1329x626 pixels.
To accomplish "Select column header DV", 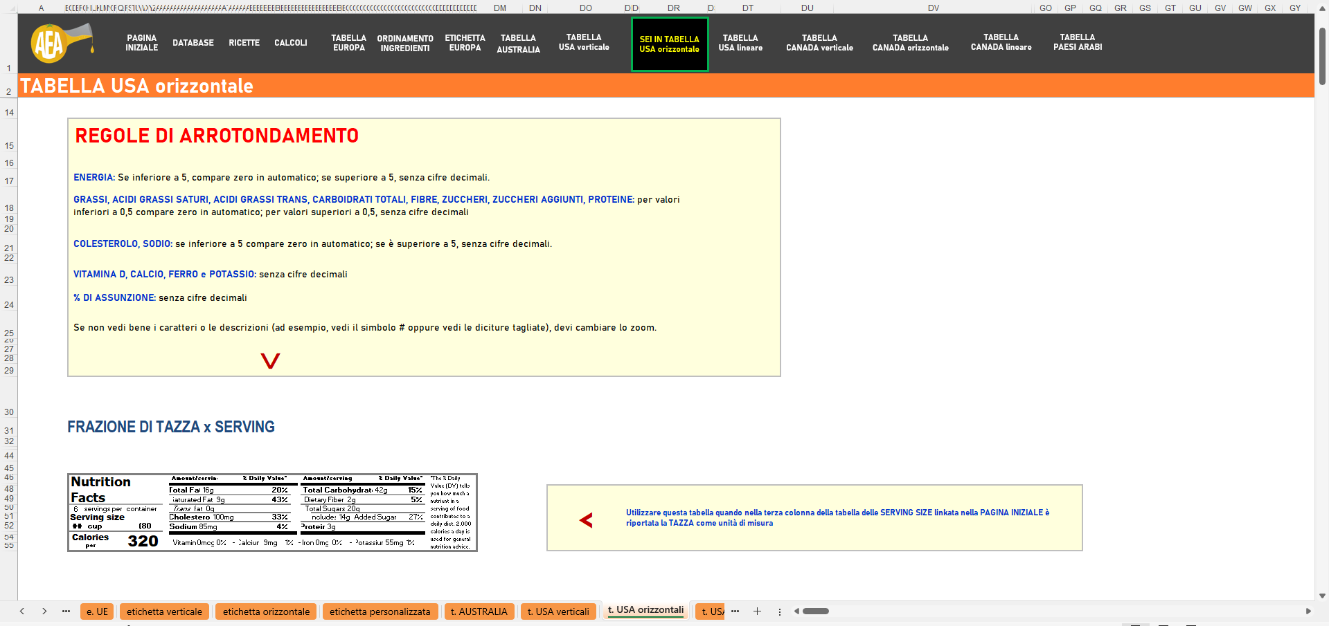I will [x=934, y=8].
